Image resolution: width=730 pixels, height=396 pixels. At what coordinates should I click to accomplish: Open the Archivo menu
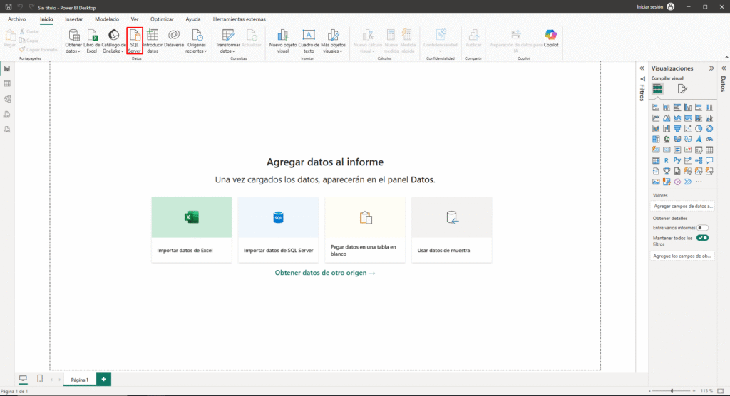(x=16, y=19)
